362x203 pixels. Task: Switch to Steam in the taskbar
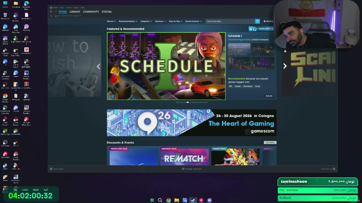click(193, 200)
